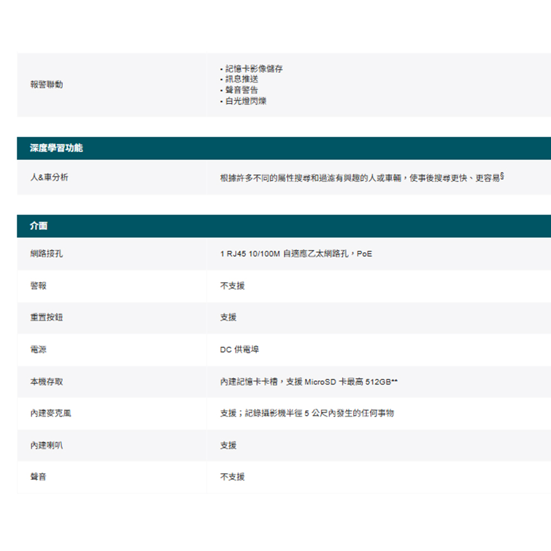This screenshot has height=551, width=551.
Task: Click the 介面 section header
Action: pos(39,226)
